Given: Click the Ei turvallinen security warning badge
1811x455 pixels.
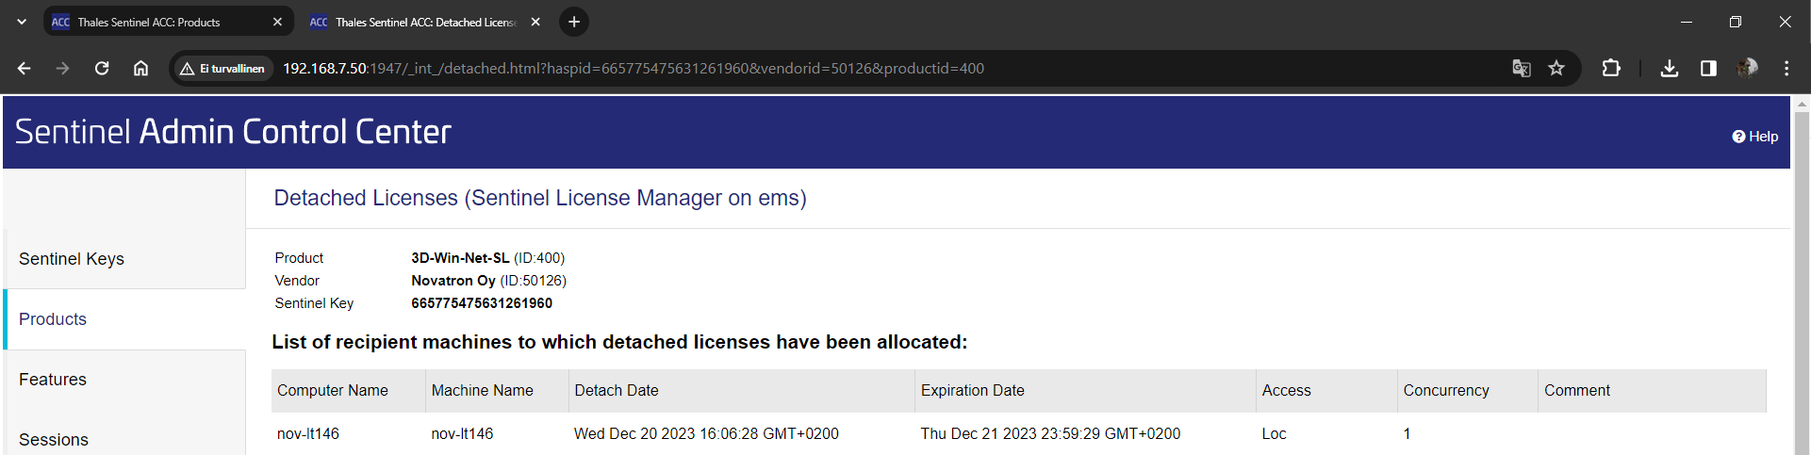Looking at the screenshot, I should (x=222, y=68).
